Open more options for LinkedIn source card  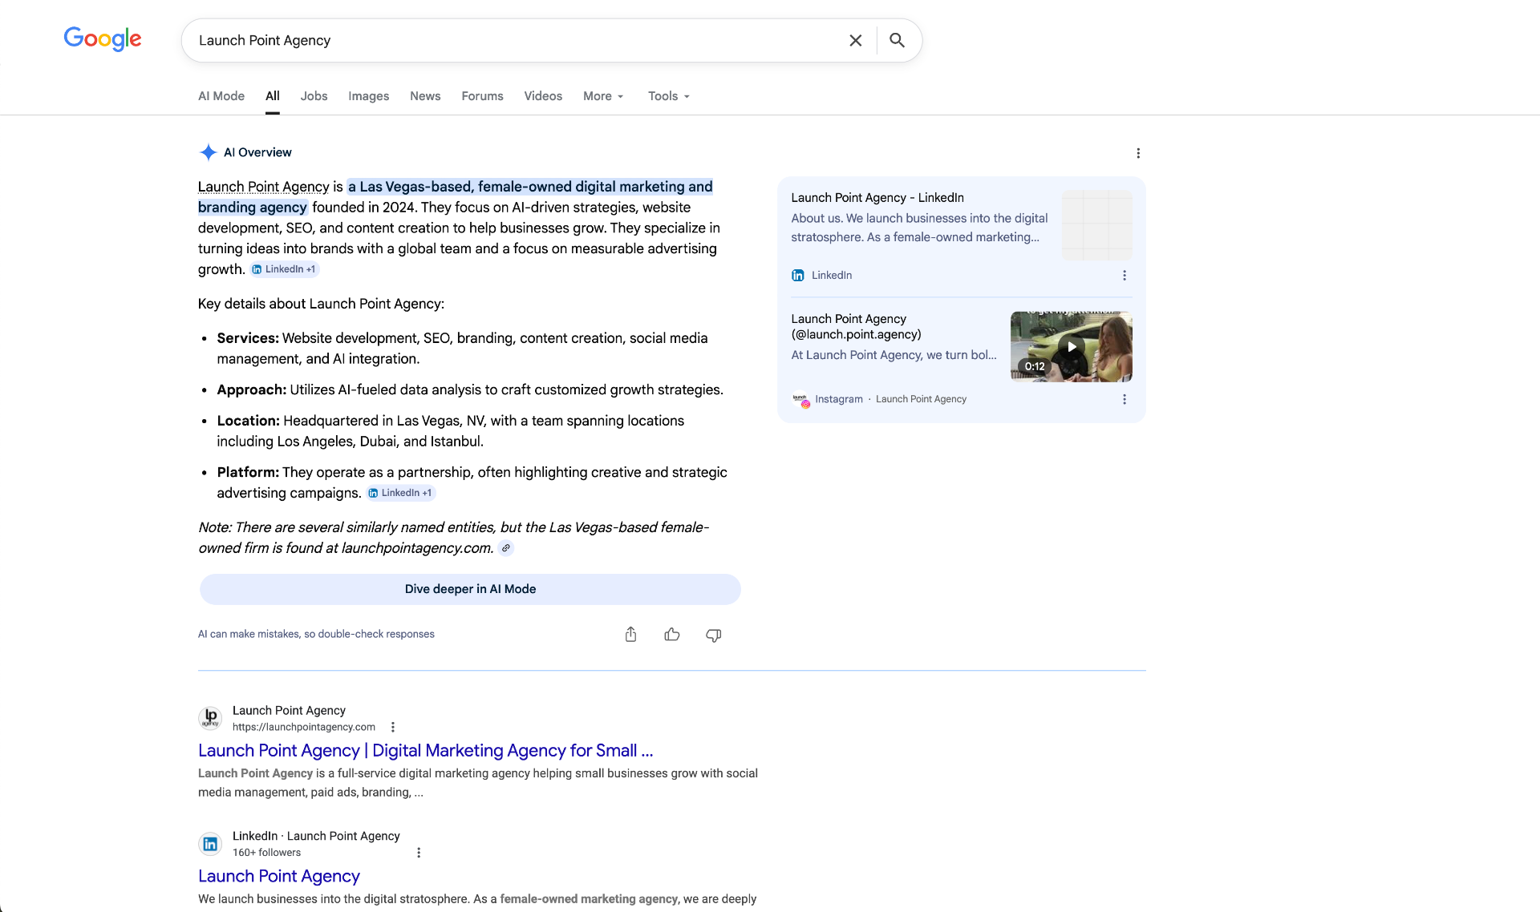1125,275
